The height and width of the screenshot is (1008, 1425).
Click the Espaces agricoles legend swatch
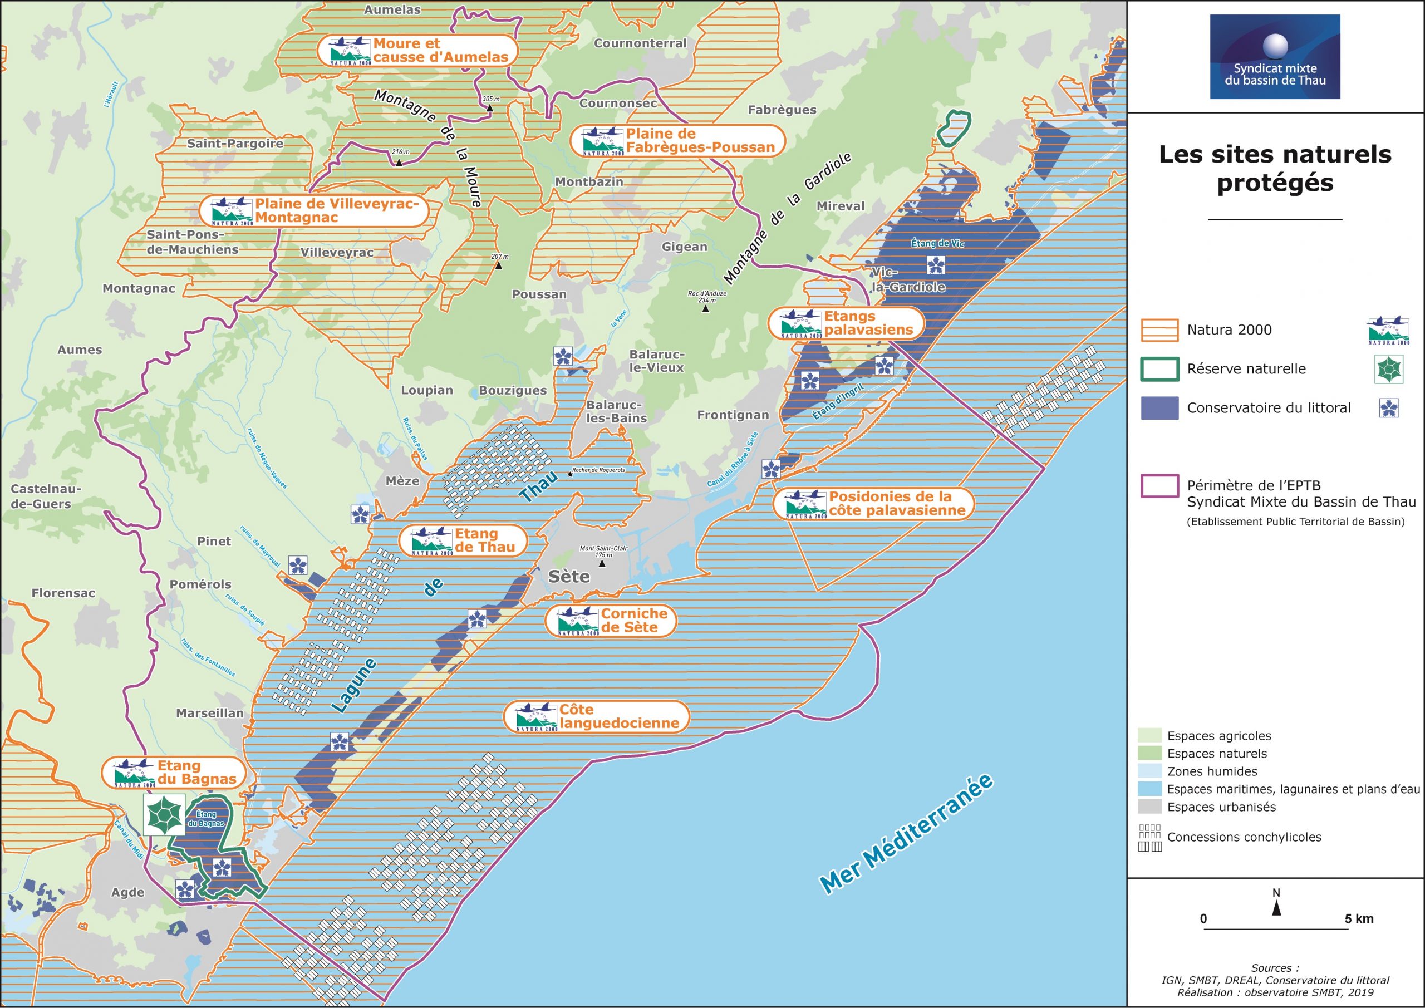click(x=1149, y=735)
